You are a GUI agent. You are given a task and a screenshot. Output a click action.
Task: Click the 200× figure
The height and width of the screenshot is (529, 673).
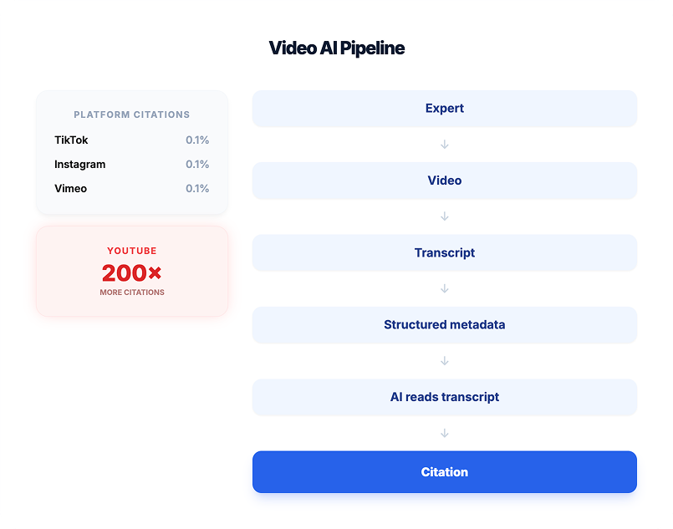132,273
